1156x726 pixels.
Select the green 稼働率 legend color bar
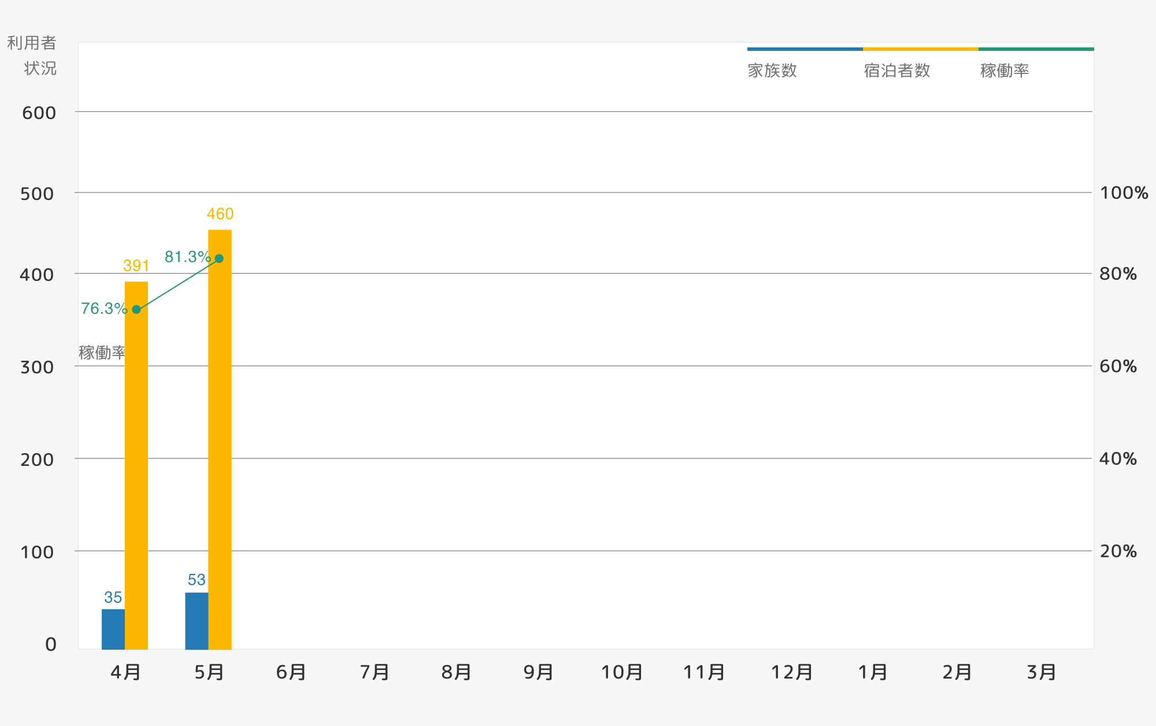(1036, 49)
